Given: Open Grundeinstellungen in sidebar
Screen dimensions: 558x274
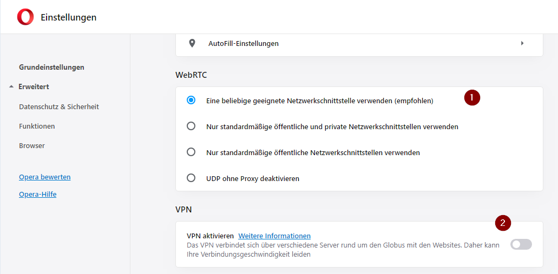Looking at the screenshot, I should point(51,67).
